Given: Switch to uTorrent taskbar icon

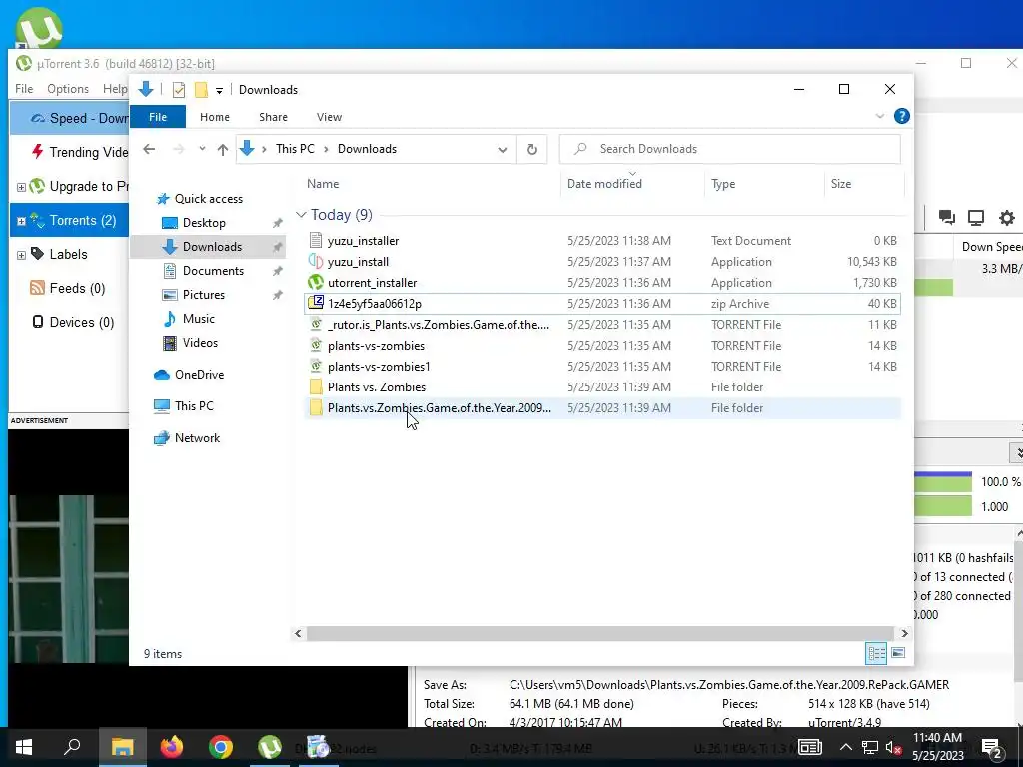Looking at the screenshot, I should 269,747.
